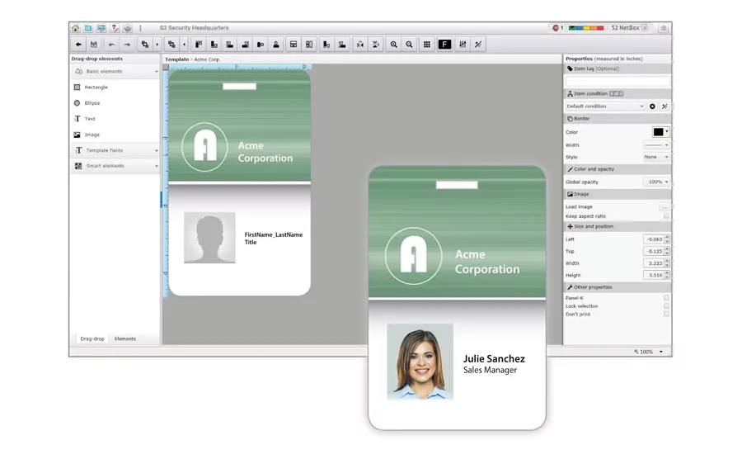Flip the element vertically using the toolbar

pyautogui.click(x=376, y=45)
